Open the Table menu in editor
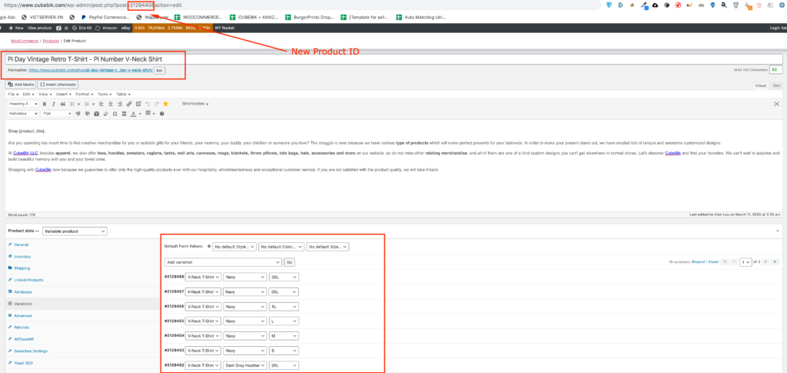This screenshot has width=787, height=373. pyautogui.click(x=123, y=94)
